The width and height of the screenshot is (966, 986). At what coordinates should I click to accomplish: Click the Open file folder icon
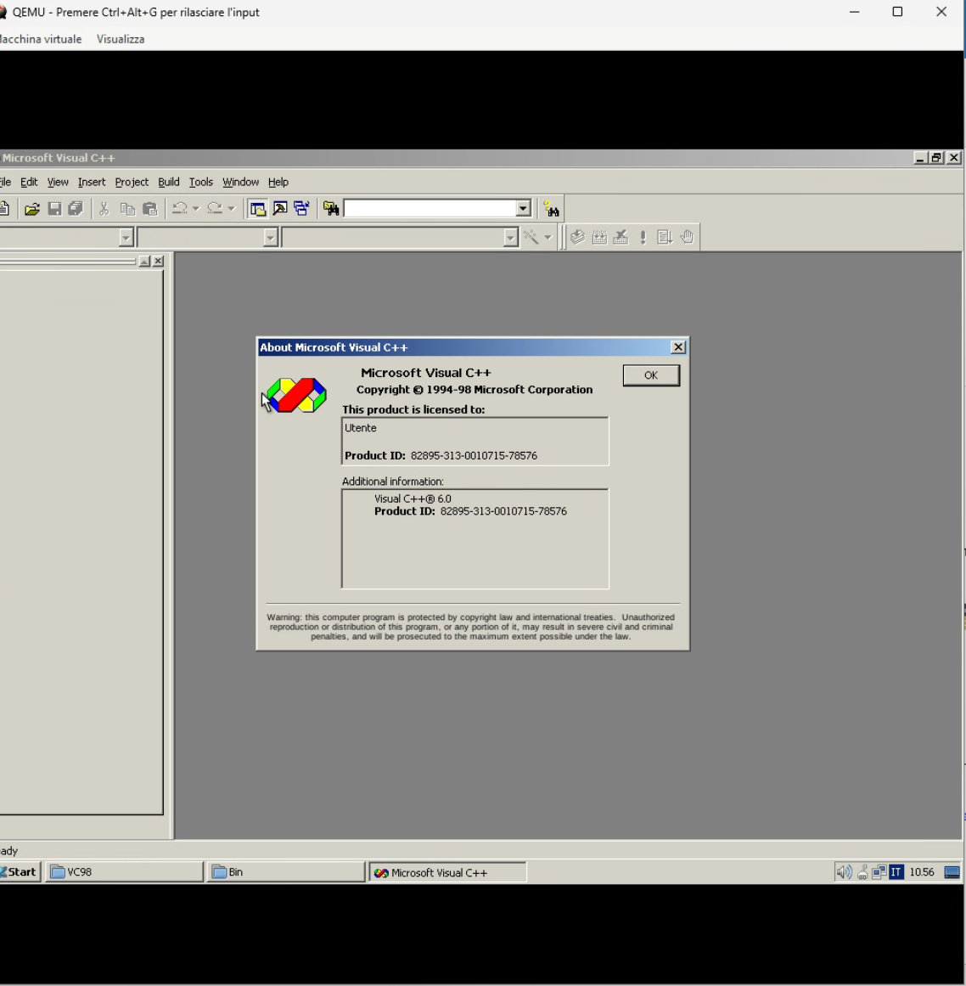(x=32, y=209)
